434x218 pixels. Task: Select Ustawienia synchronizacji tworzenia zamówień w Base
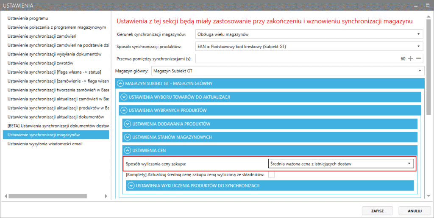point(58,90)
